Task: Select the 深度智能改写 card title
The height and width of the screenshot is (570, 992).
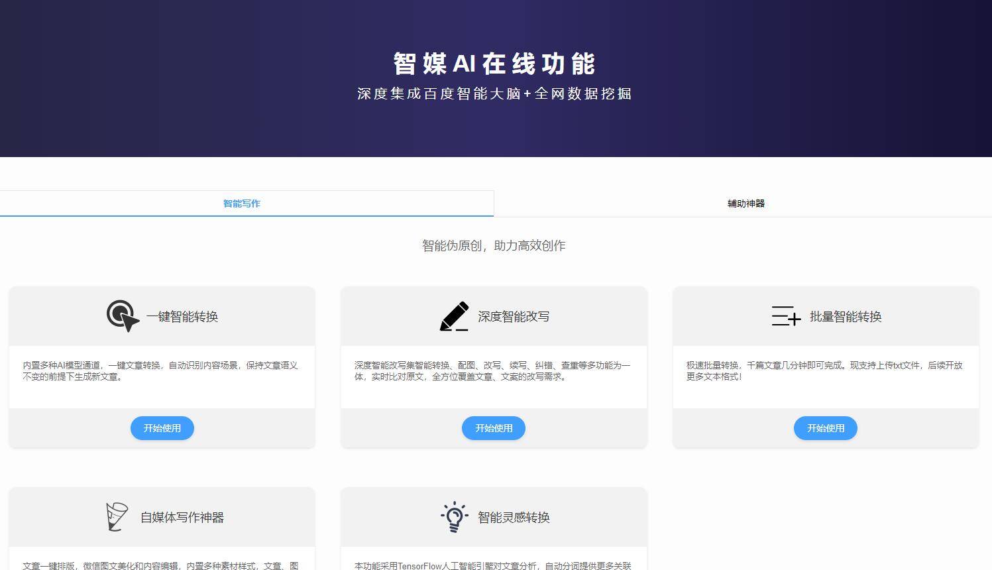Action: 514,317
